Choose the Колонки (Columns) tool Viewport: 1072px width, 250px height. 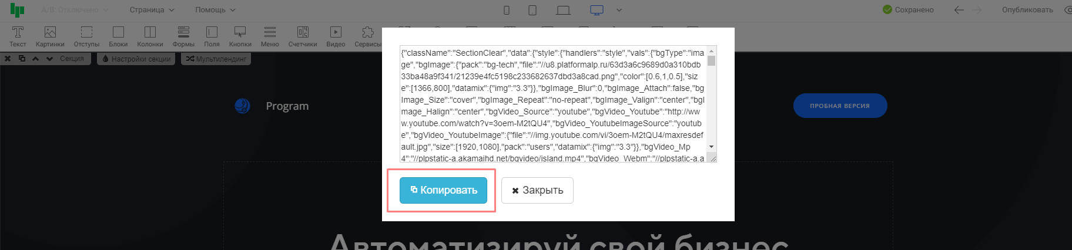point(150,36)
